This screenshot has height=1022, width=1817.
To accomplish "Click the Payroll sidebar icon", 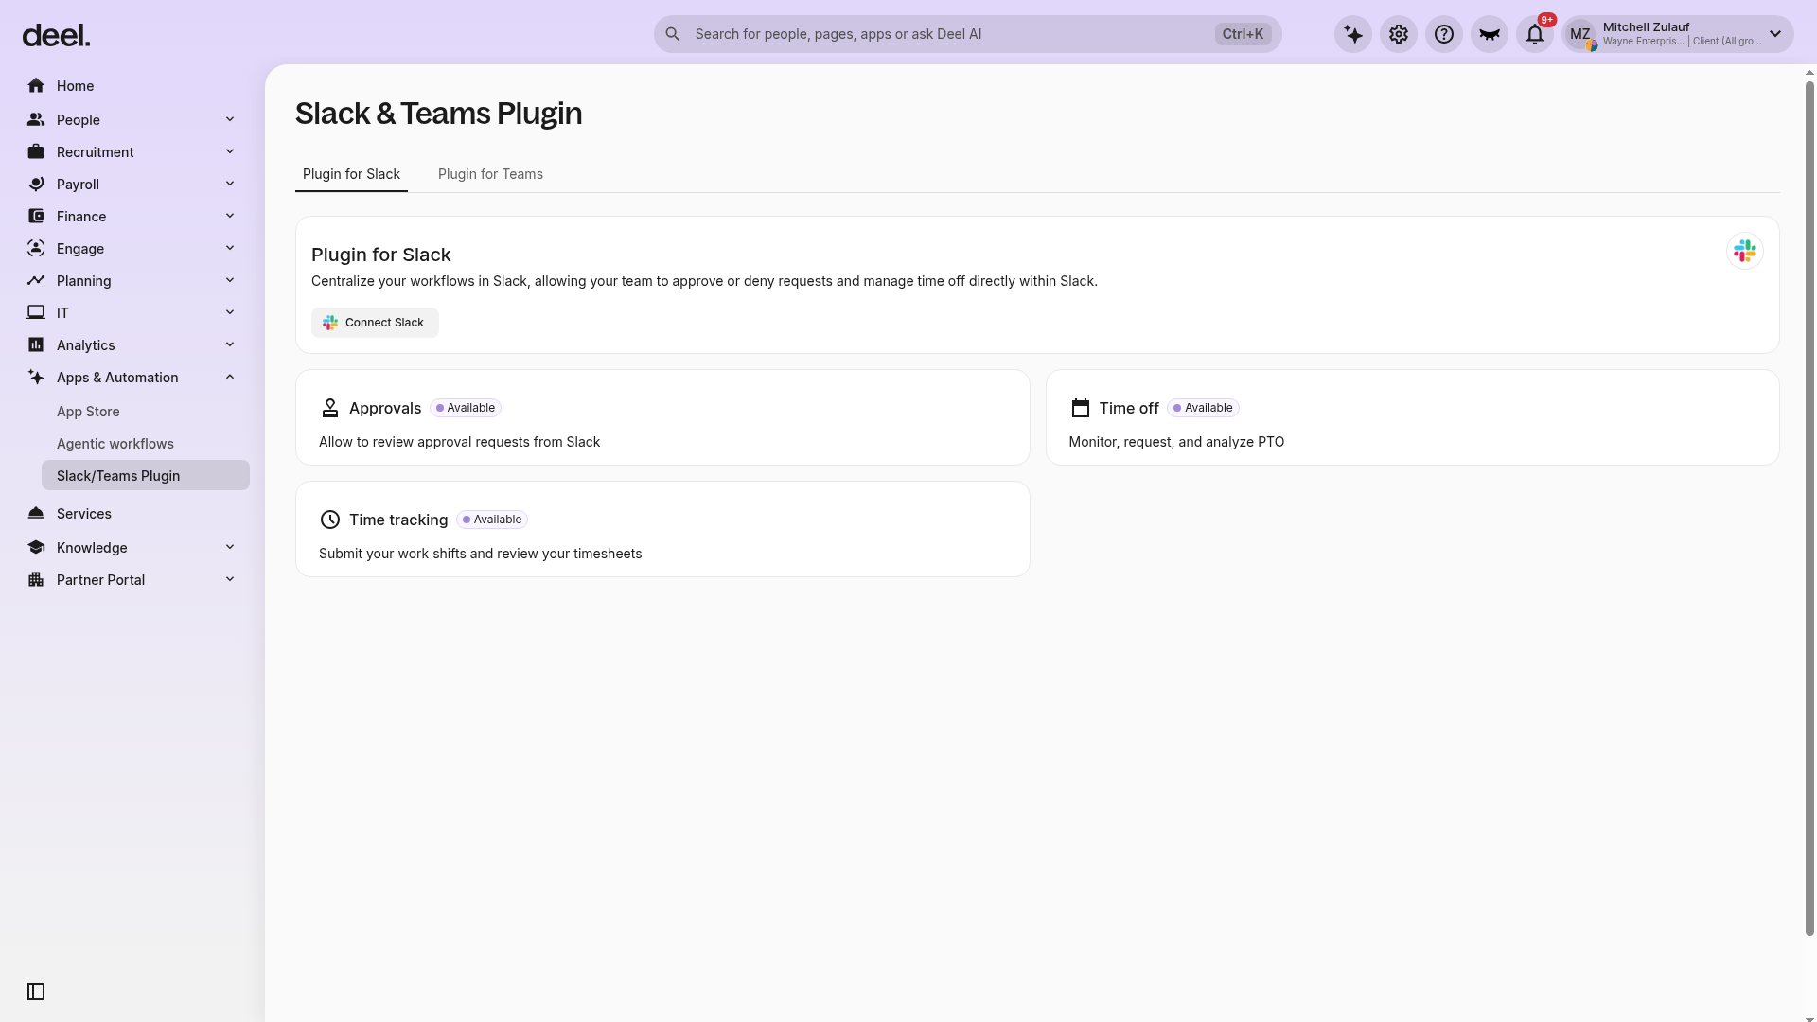I will click(36, 185).
